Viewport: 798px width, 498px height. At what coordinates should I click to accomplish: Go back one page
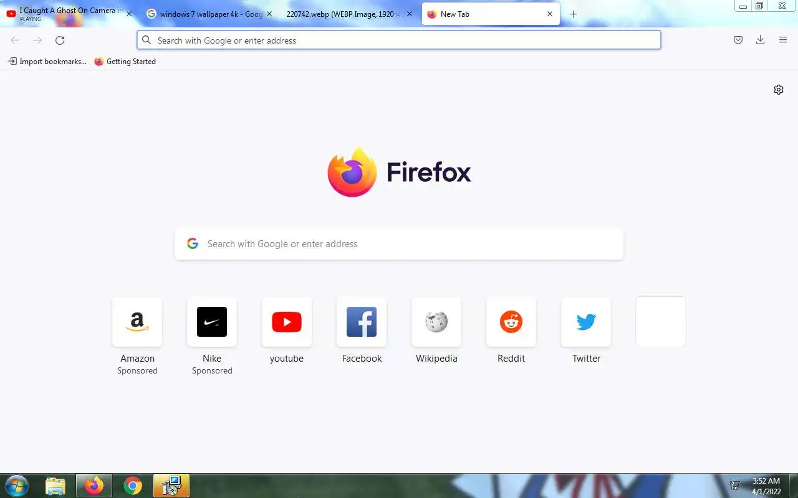tap(15, 40)
